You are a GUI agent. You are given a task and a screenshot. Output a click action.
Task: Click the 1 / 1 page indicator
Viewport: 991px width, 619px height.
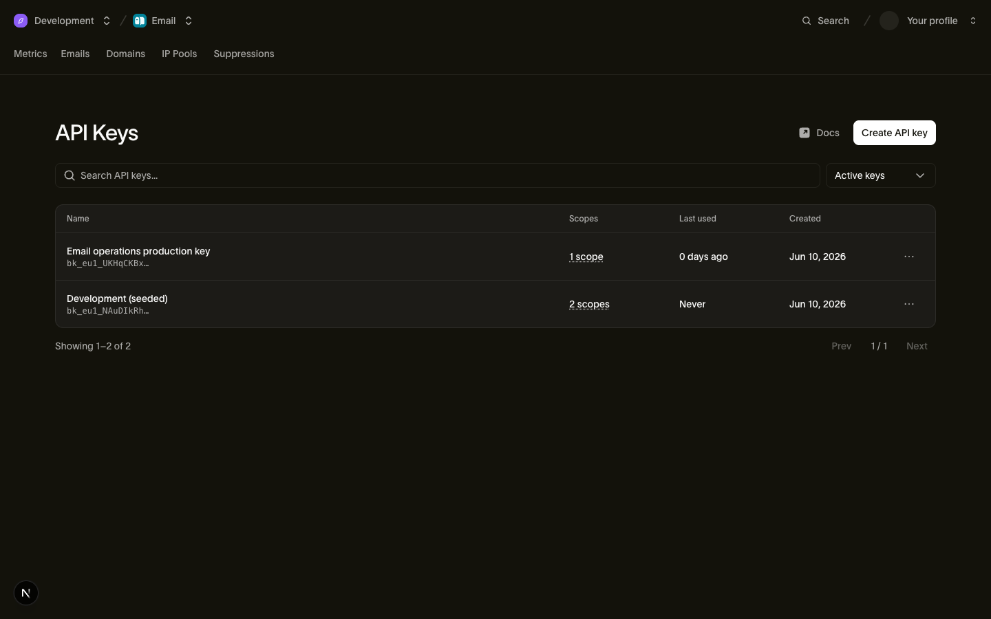coord(879,346)
